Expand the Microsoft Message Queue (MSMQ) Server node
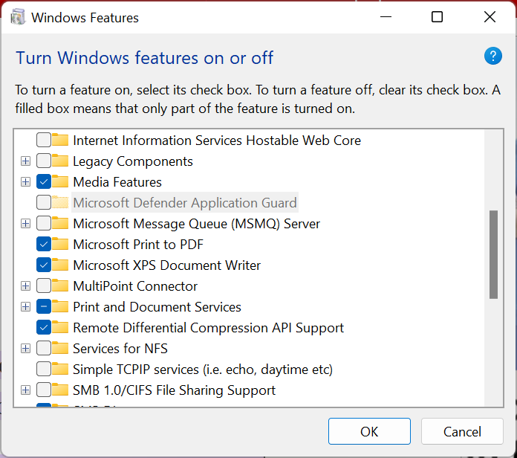The height and width of the screenshot is (458, 517). tap(25, 223)
